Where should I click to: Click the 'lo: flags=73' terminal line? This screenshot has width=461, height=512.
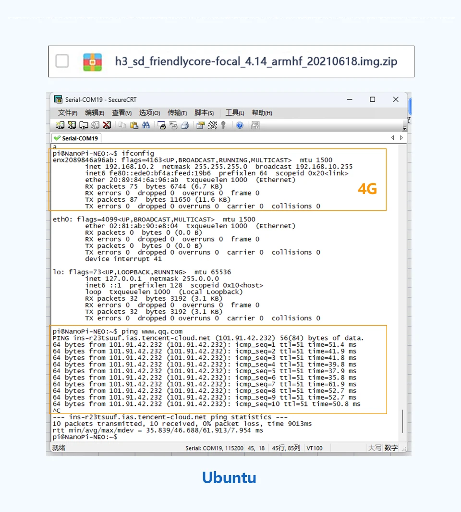pyautogui.click(x=142, y=272)
